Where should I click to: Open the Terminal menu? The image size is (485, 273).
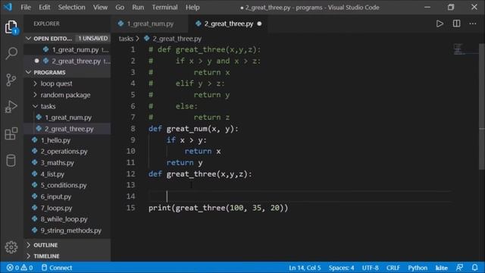[x=164, y=7]
